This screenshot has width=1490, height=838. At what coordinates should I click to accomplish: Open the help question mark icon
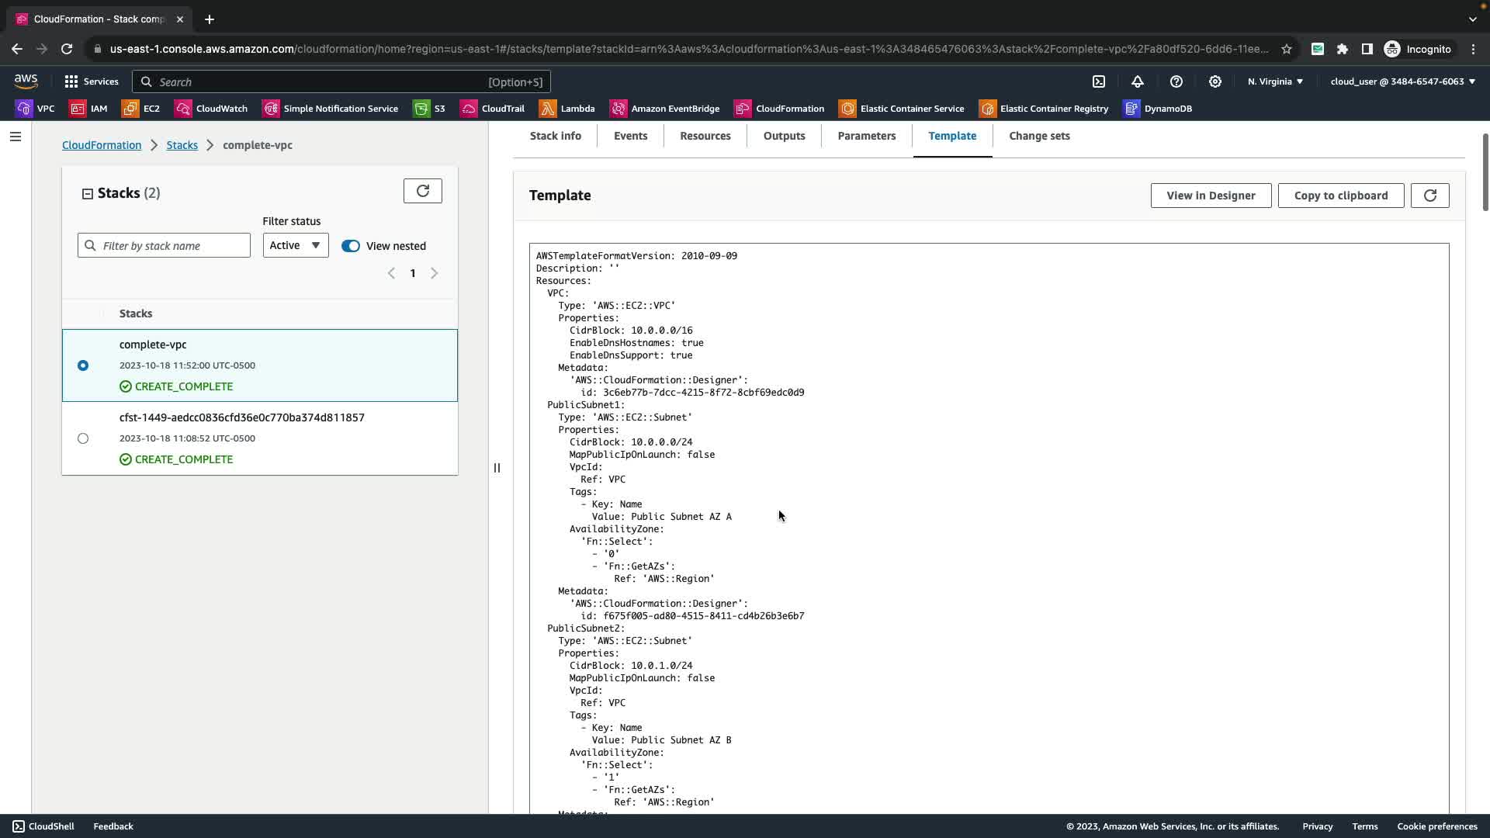1176,81
